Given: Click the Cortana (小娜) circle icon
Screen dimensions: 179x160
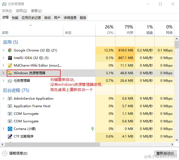Looking at the screenshot, I should click(10, 129).
